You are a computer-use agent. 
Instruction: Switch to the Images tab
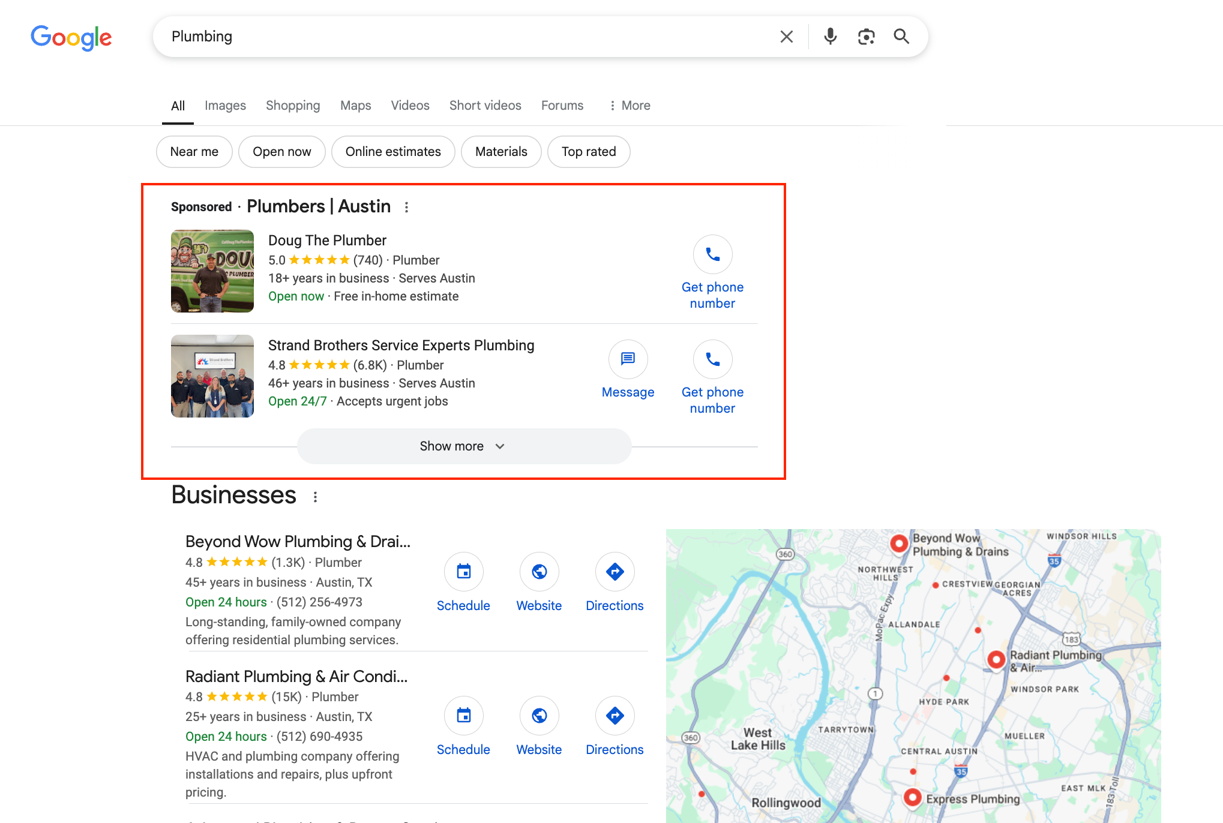coord(225,106)
